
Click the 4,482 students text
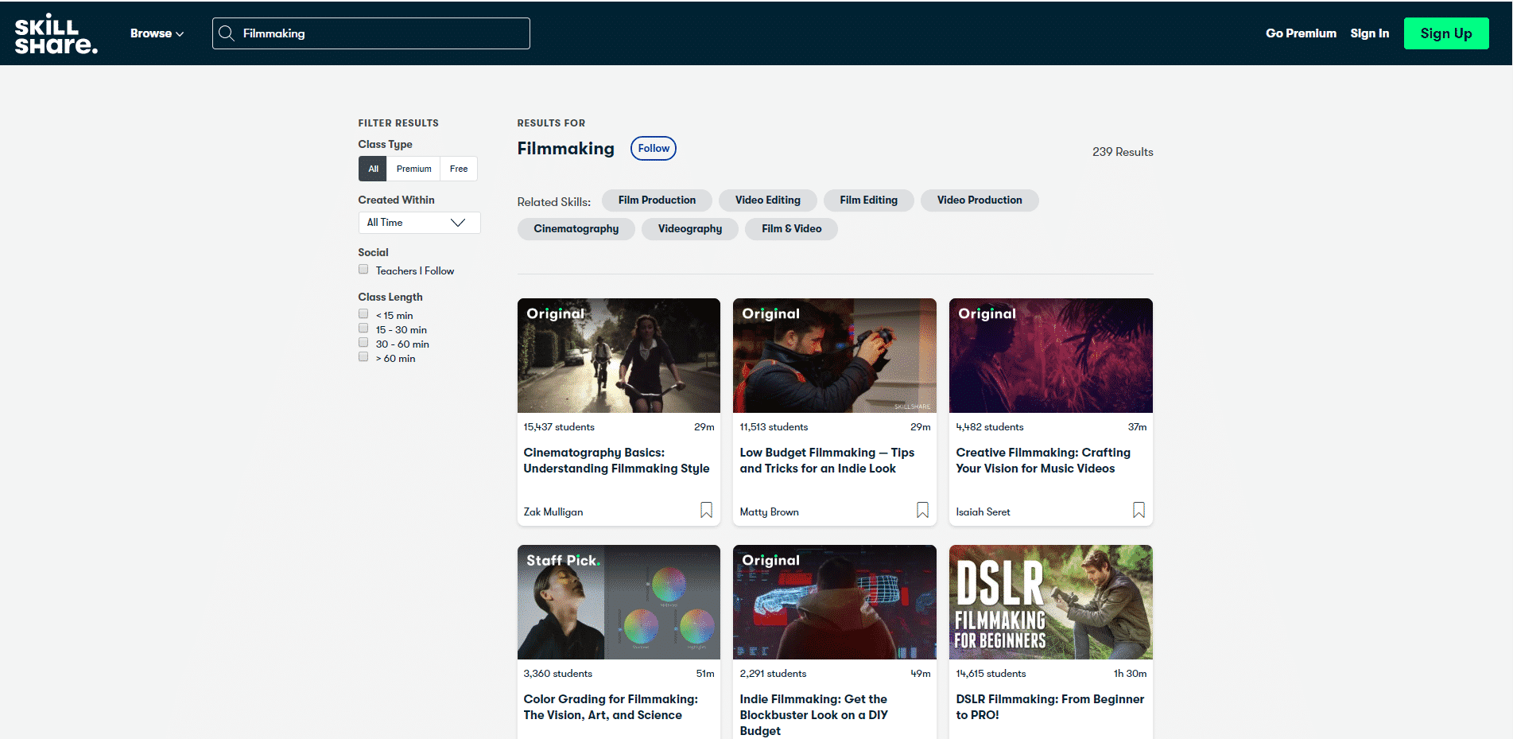[990, 427]
